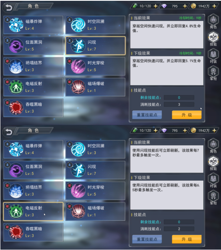Viewport: 221px width, 250px height.
Task: Select 时空回溯 spiral skill in the lower screen
Action: (95, 149)
